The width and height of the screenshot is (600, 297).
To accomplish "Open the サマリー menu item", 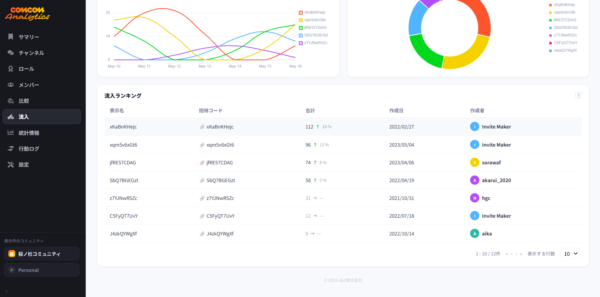I will [x=42, y=37].
